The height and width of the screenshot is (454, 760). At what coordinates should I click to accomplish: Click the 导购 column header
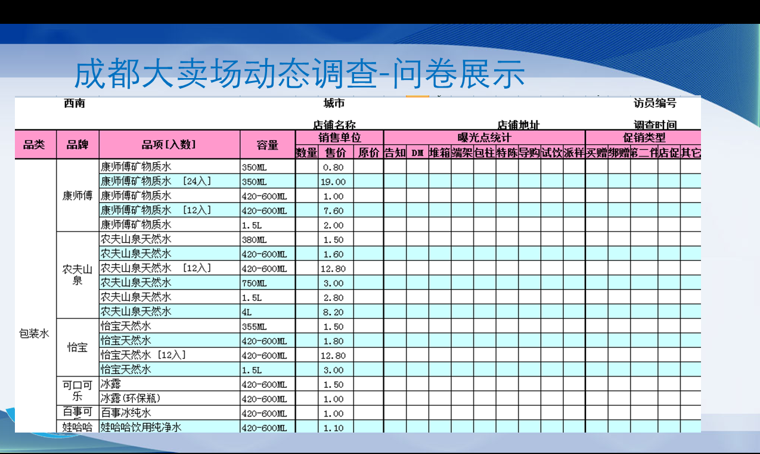(529, 152)
